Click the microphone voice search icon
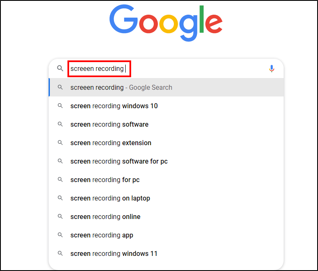 pyautogui.click(x=271, y=68)
